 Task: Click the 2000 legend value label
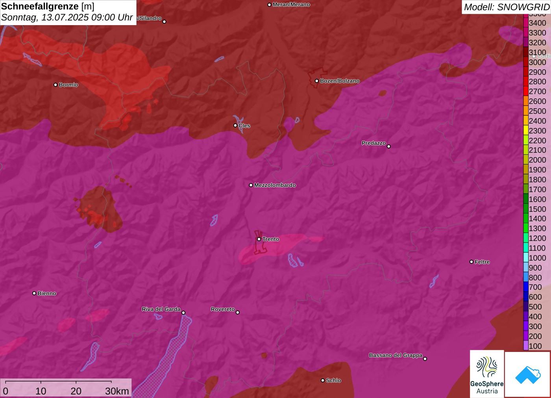tap(538, 160)
